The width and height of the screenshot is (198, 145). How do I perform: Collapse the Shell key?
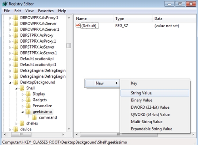16,89
